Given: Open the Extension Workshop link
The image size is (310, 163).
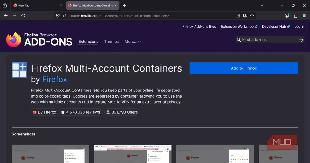Looking at the screenshot, I should pyautogui.click(x=239, y=26).
